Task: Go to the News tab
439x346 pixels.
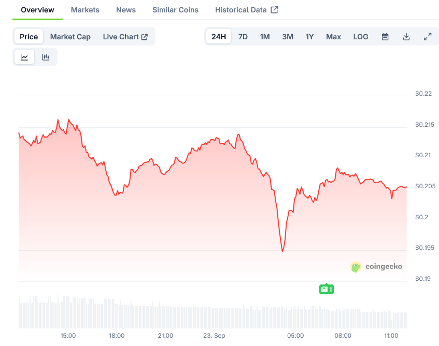Action: [x=126, y=10]
